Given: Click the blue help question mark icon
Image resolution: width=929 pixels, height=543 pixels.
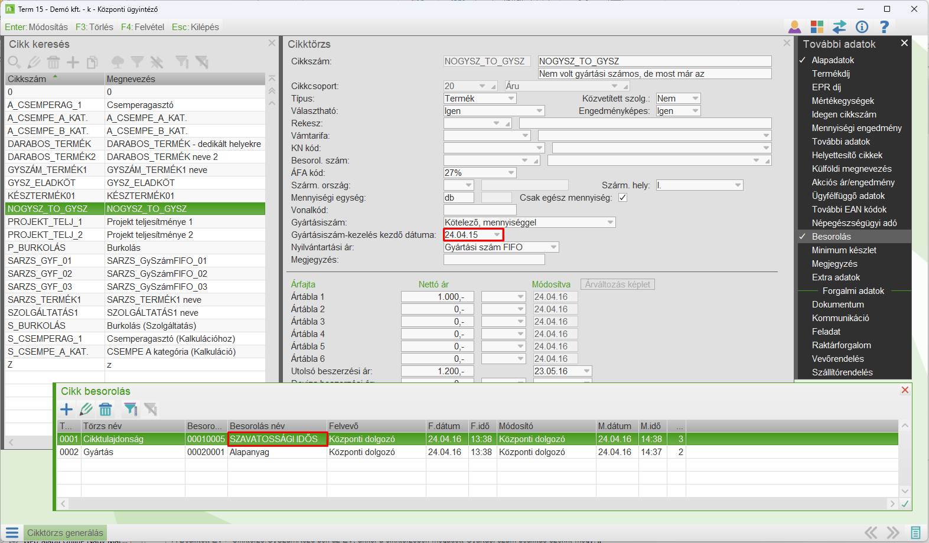Looking at the screenshot, I should point(884,27).
